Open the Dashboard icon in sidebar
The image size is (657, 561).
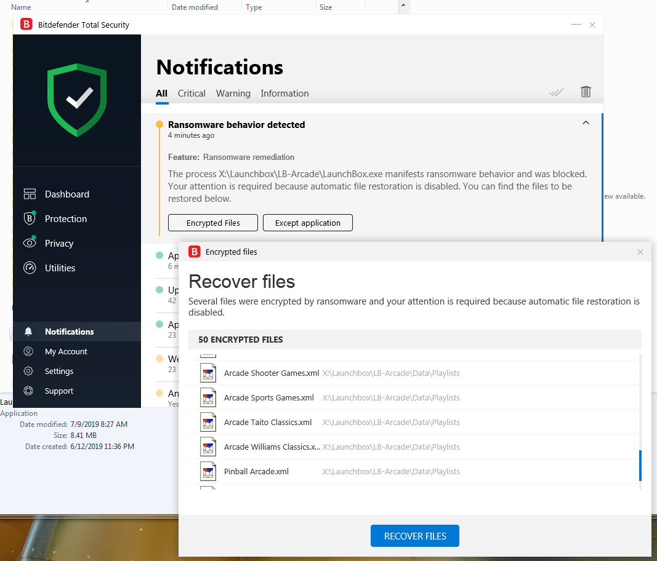pyautogui.click(x=30, y=194)
